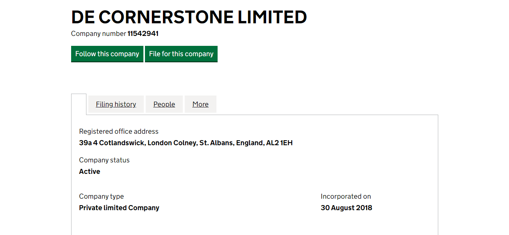Click the Private limited Company value
The height and width of the screenshot is (235, 509).
pyautogui.click(x=119, y=208)
